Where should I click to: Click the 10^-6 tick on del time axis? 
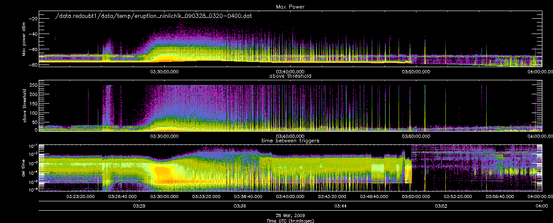33,190
